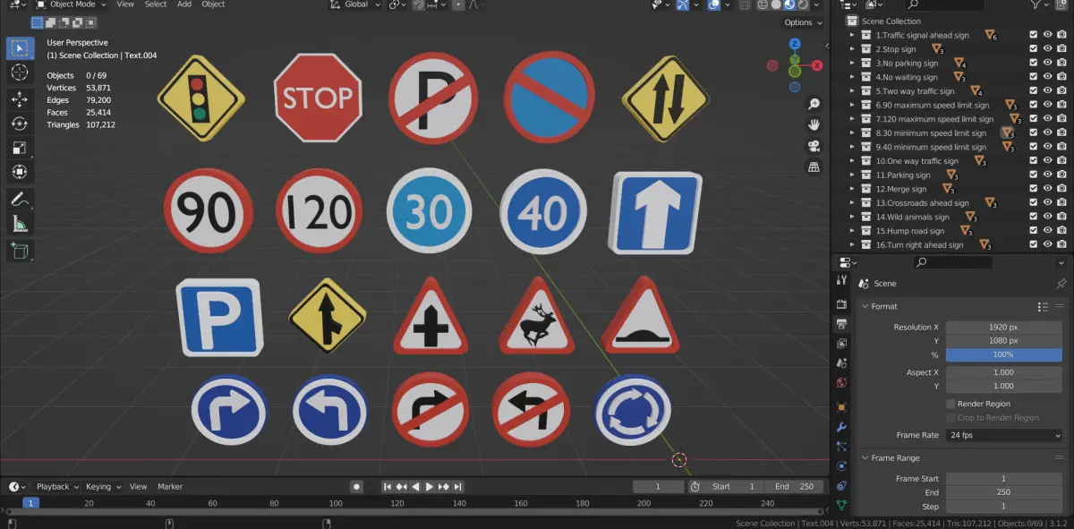
Task: Open the timeline Keying menu
Action: click(102, 487)
